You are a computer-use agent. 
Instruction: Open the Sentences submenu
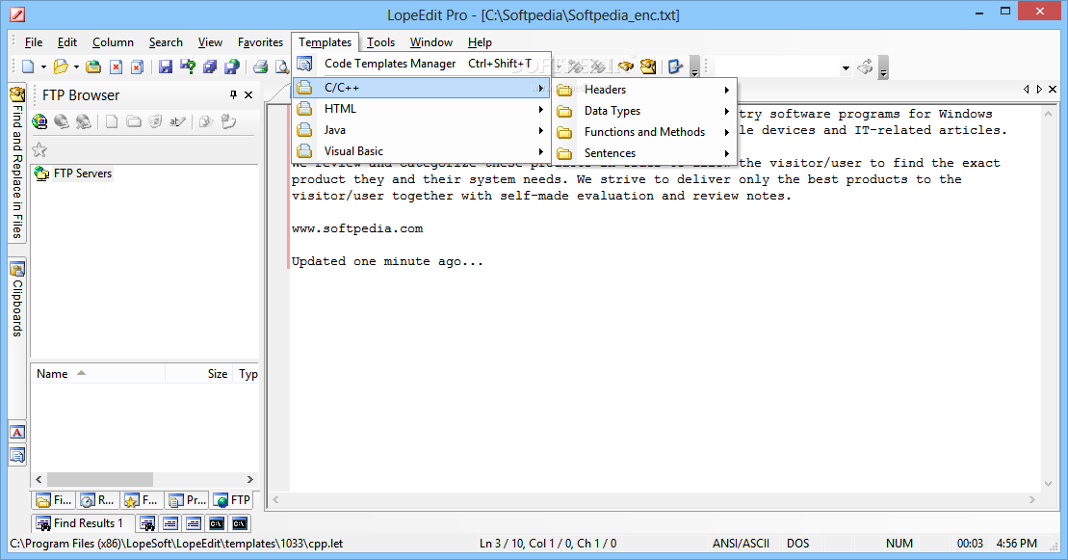(x=644, y=153)
